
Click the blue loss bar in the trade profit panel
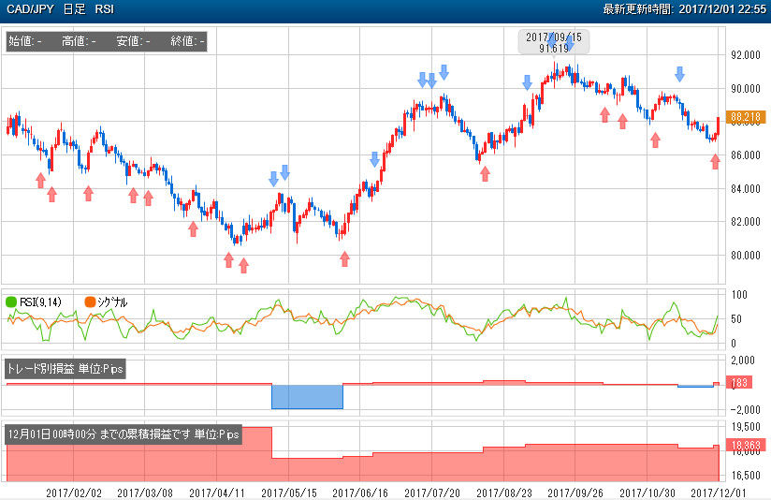point(307,397)
